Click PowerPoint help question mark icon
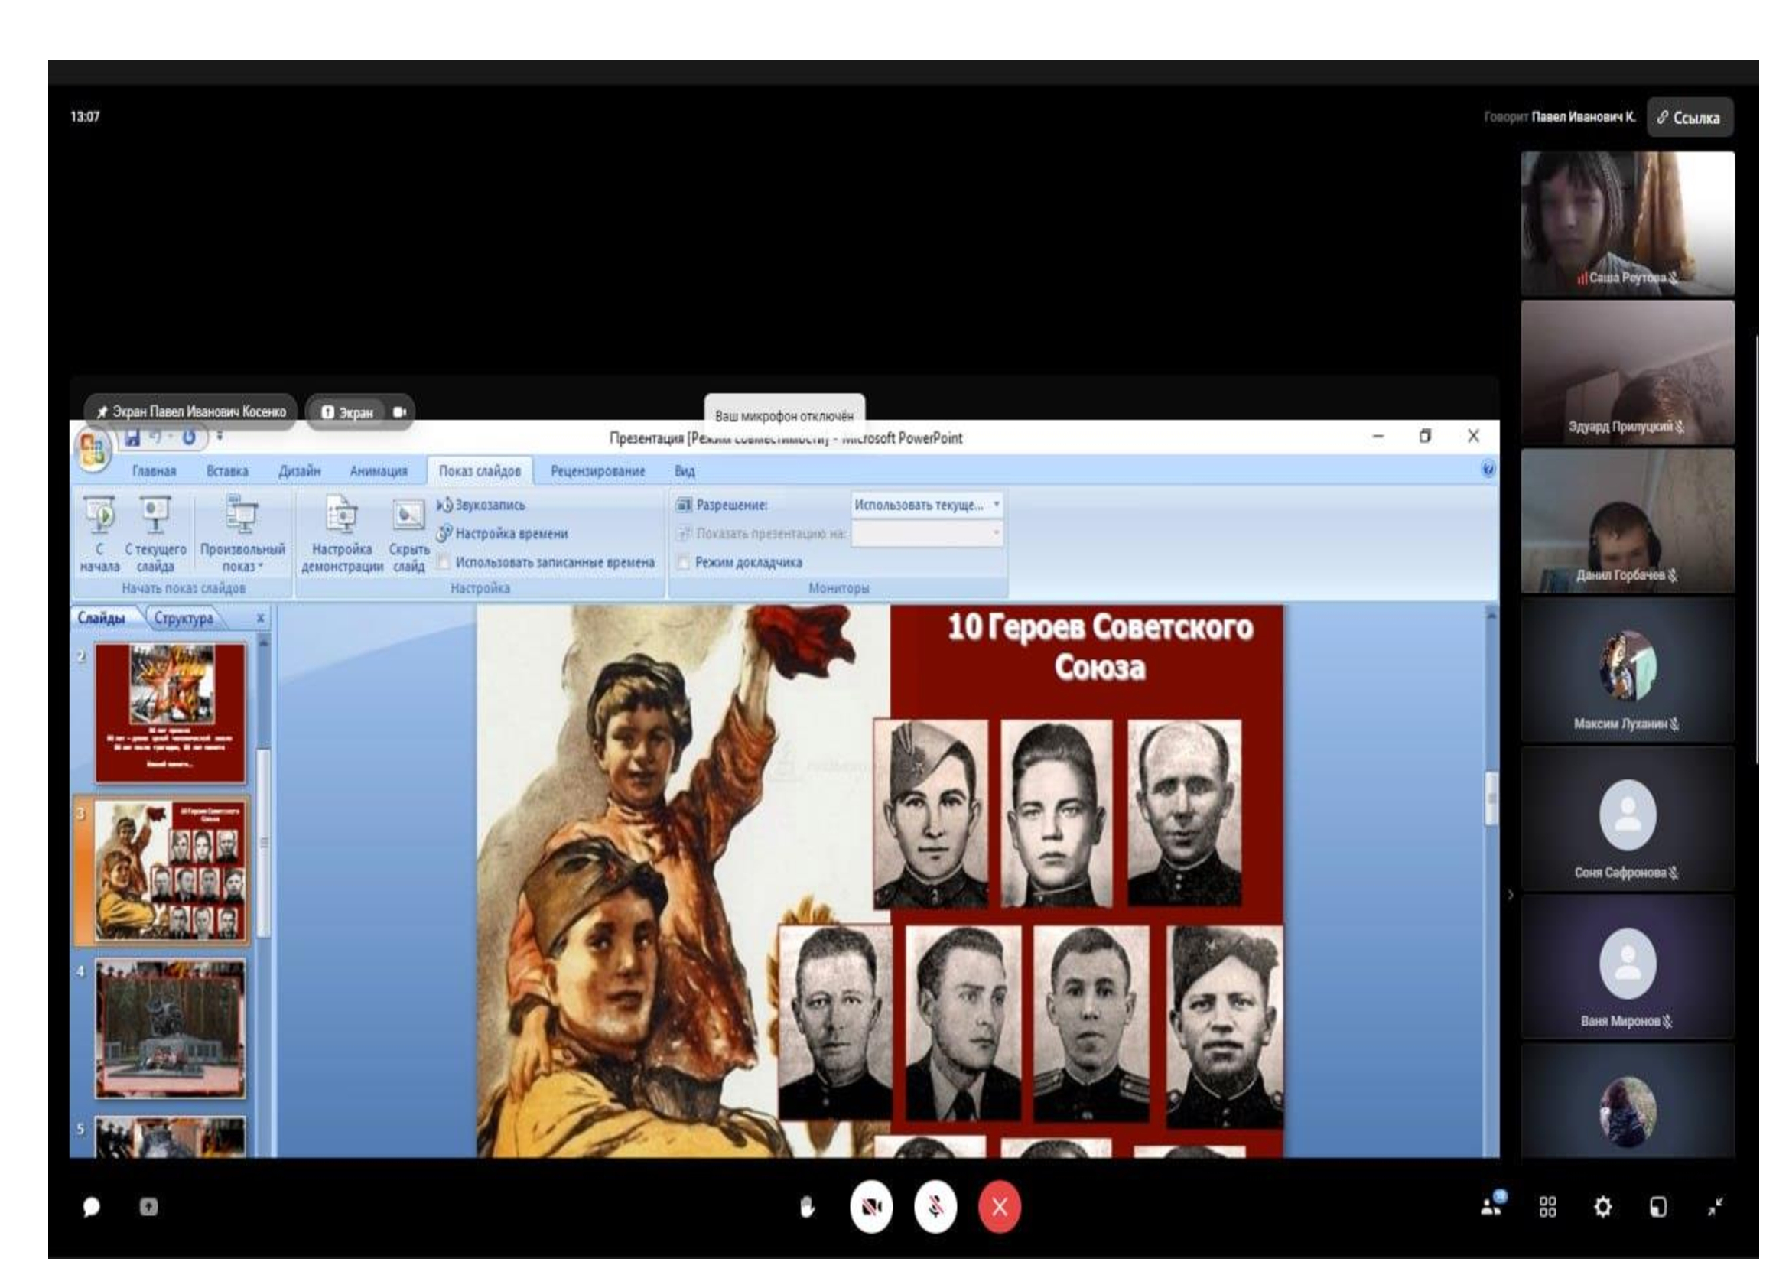The width and height of the screenshot is (1789, 1265). 1488,469
